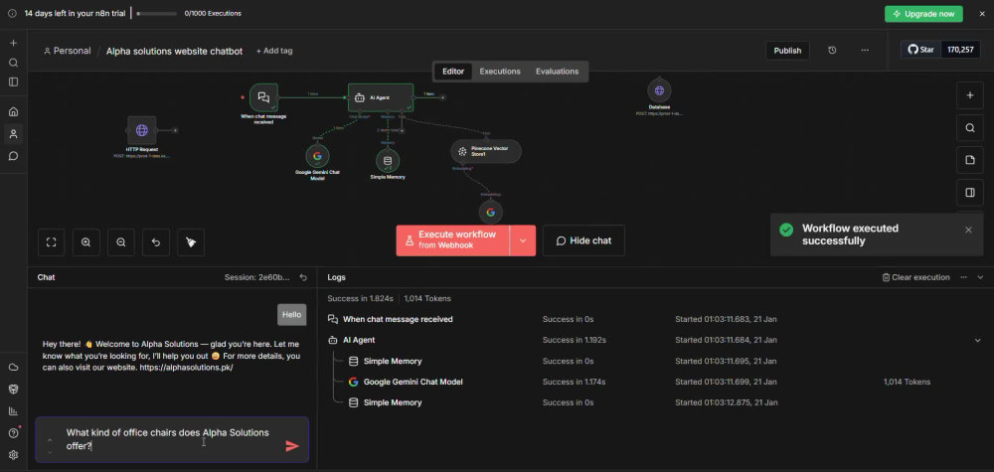Open the canvas search nodes button
This screenshot has width=994, height=472.
[970, 128]
